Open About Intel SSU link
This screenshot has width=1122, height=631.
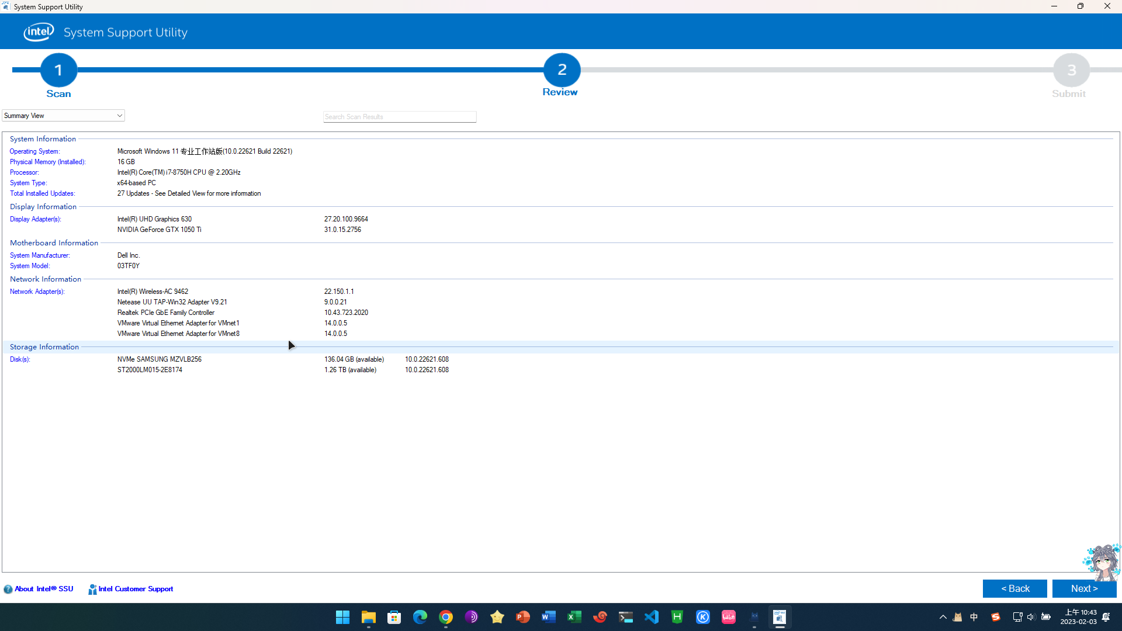[44, 589]
